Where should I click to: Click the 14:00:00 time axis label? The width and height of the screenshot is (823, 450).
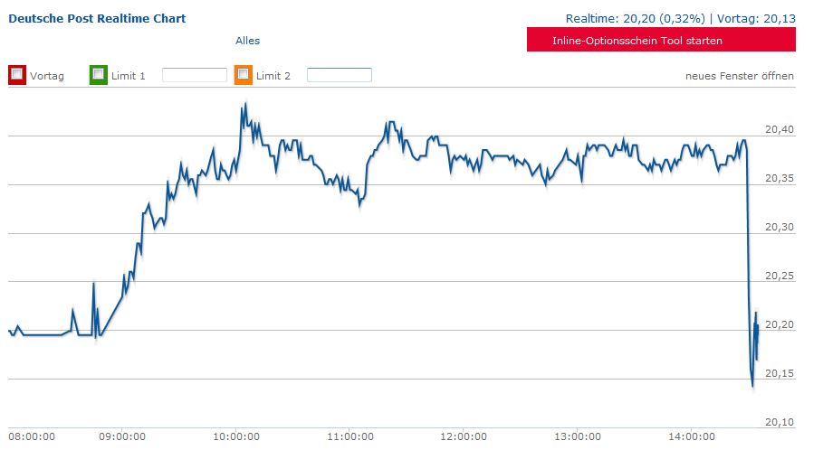coord(690,436)
